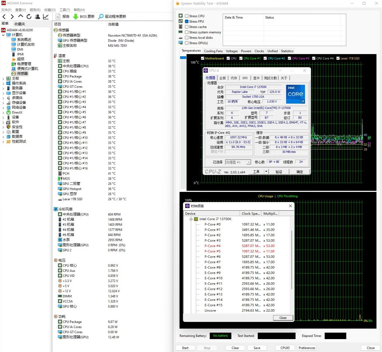Expand the 显示设备 tree node
Image resolution: width=382 pixels, height=352 pixels.
3,93
